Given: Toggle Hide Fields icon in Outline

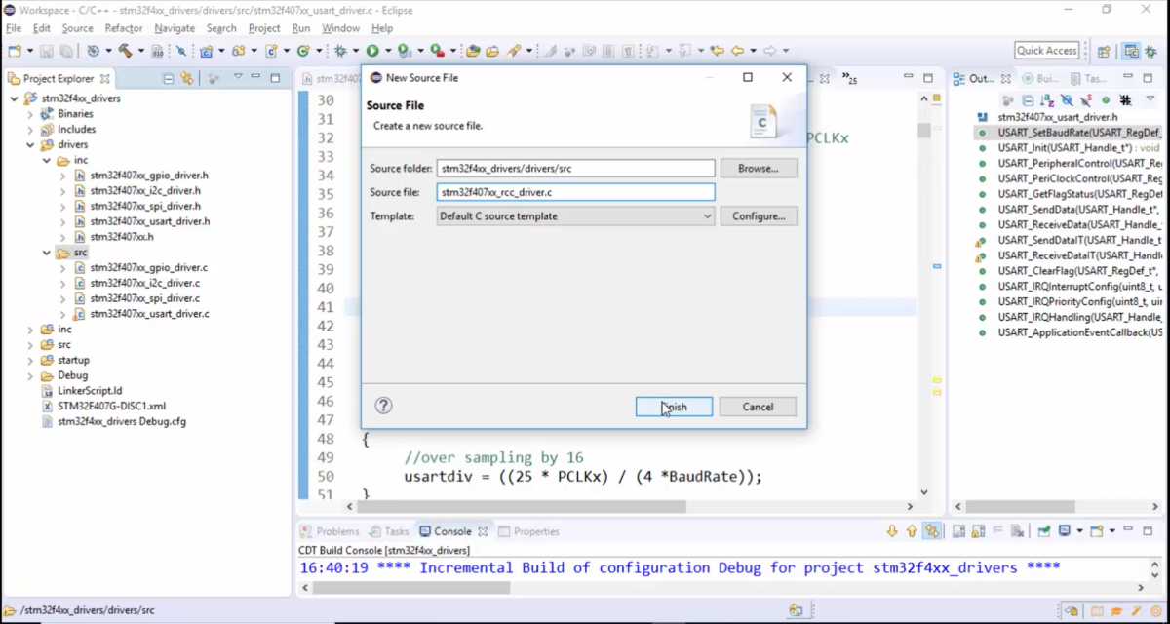Looking at the screenshot, I should (x=1067, y=99).
